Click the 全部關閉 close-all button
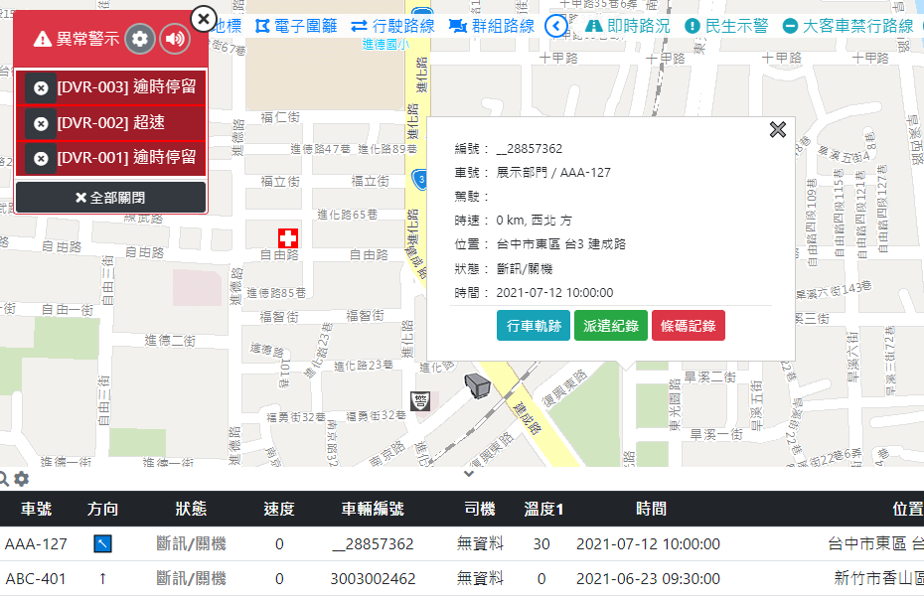Viewport: 924px width, 602px height. pos(110,198)
